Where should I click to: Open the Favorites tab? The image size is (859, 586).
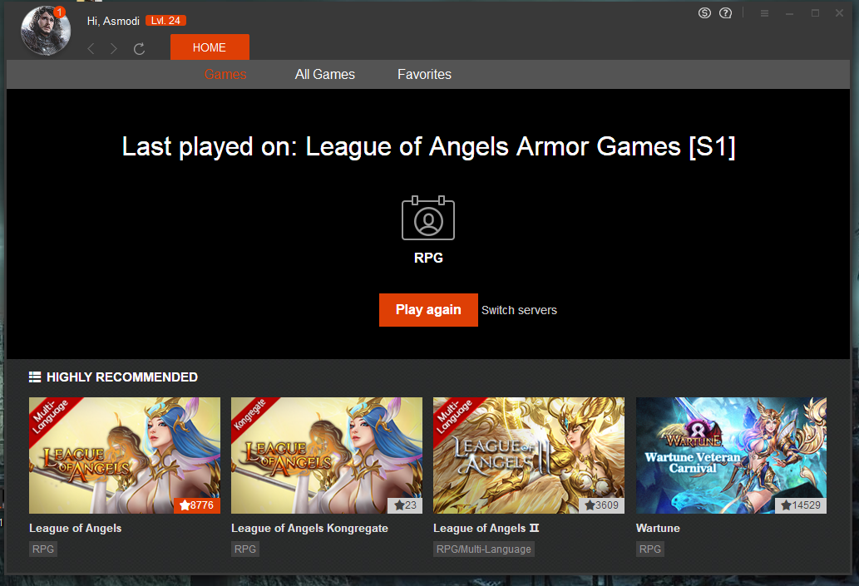(x=424, y=75)
